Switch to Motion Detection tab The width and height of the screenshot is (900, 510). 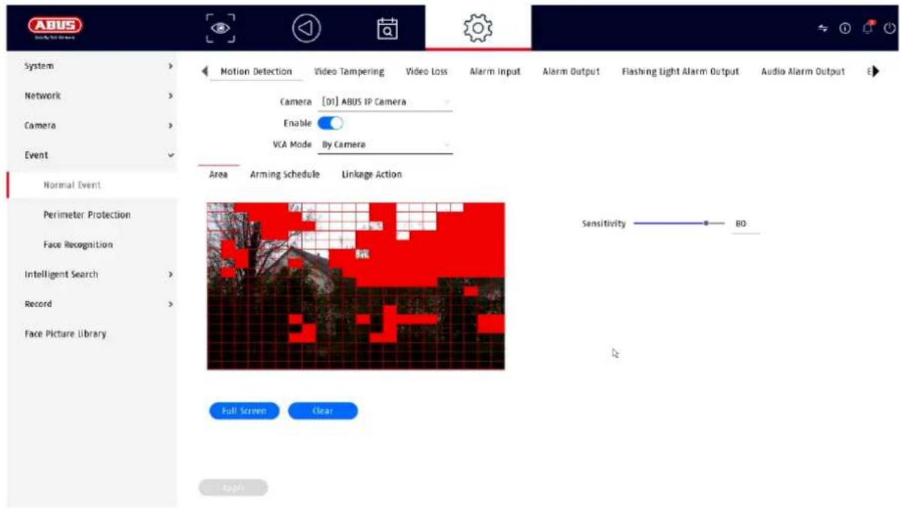(x=256, y=71)
